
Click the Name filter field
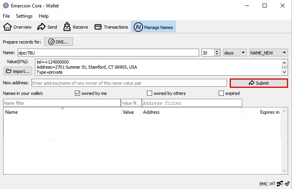click(62, 103)
